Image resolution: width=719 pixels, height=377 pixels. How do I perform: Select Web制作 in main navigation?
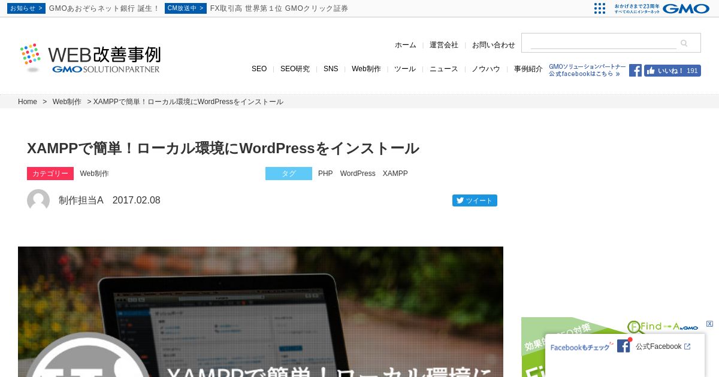pos(366,69)
